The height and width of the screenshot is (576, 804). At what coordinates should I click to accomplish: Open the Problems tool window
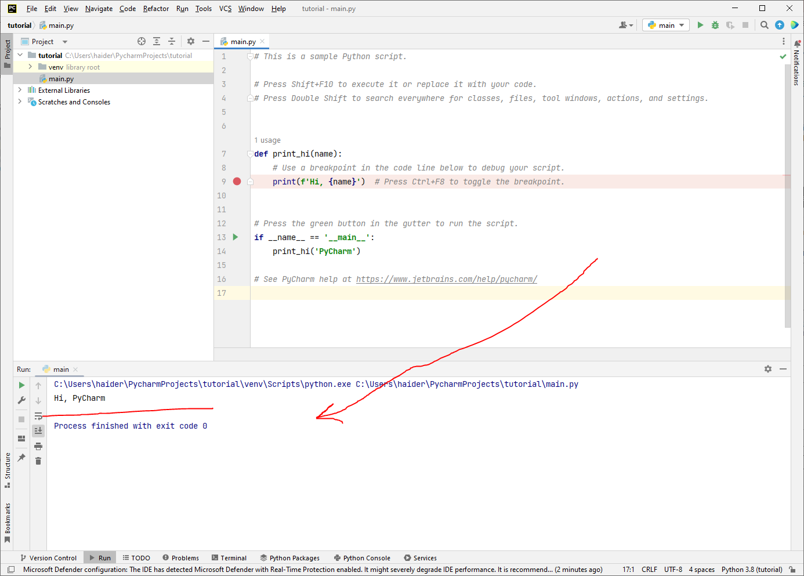coord(181,557)
